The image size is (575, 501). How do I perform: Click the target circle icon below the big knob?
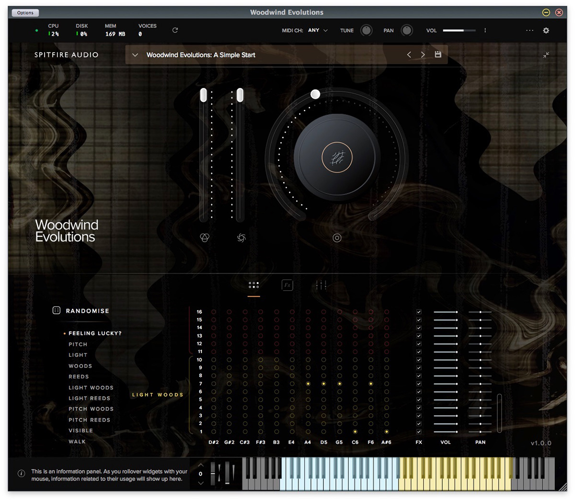pos(337,238)
